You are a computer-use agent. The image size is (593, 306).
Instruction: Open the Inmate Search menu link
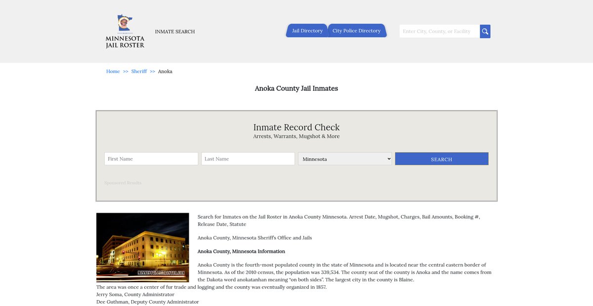[x=175, y=32]
